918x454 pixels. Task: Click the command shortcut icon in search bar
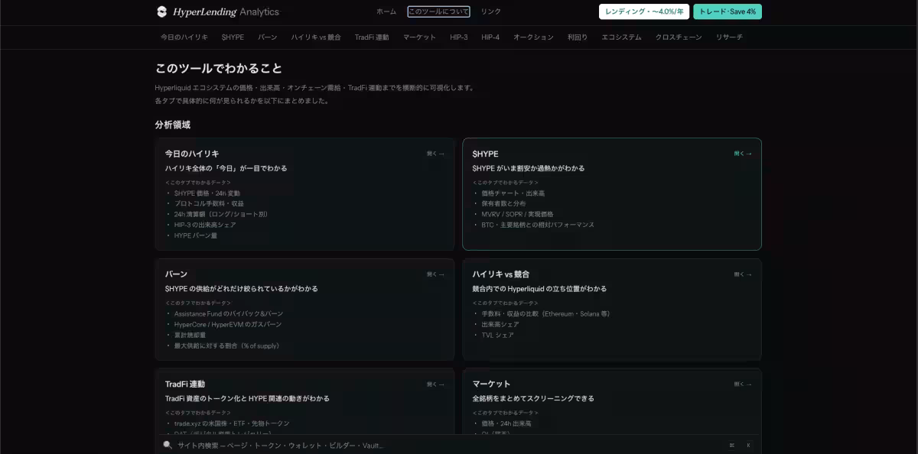click(x=732, y=445)
